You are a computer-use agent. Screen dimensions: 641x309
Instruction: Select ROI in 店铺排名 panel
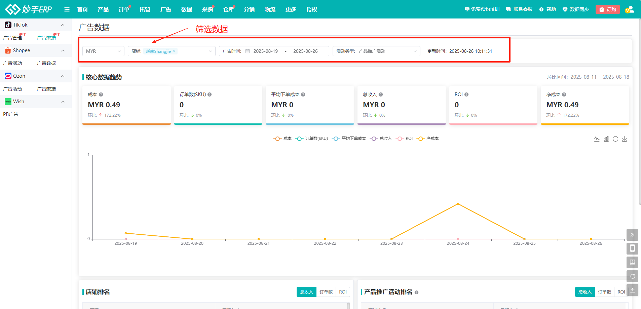coord(343,292)
